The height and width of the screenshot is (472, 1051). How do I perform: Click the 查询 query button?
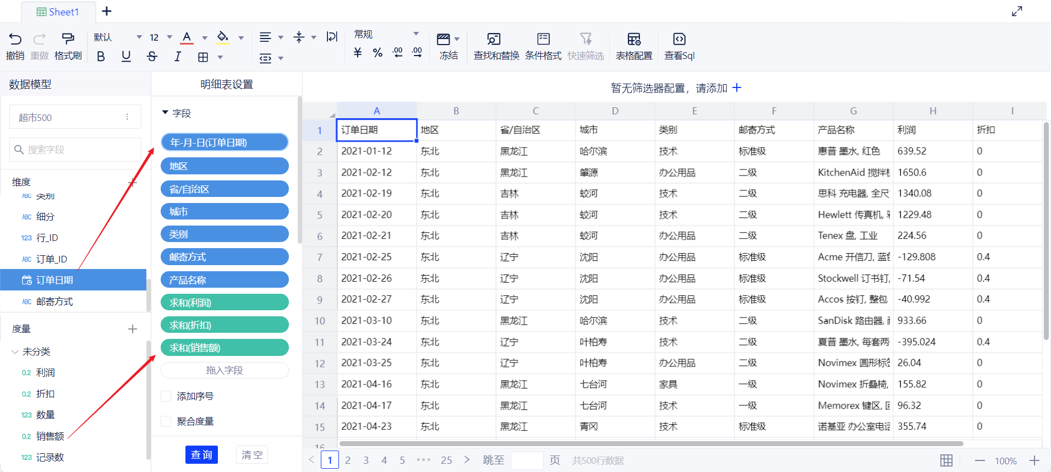coord(201,455)
